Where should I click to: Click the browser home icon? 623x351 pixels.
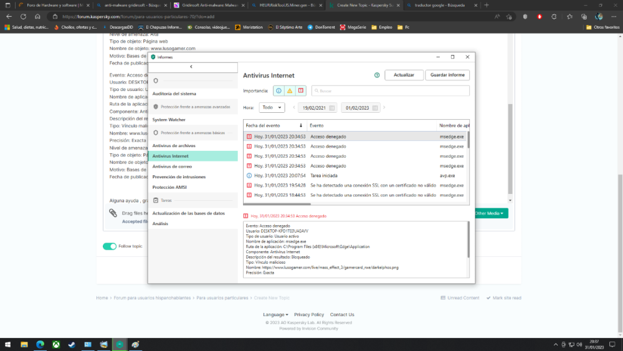click(x=37, y=17)
